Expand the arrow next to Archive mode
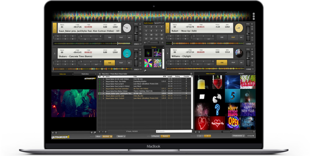The image size is (310, 156). (111, 136)
